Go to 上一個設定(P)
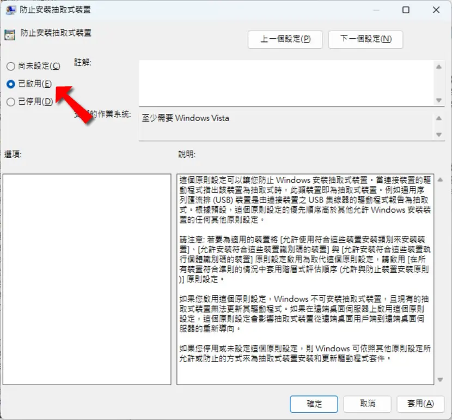Image resolution: width=452 pixels, height=420 pixels. (285, 39)
